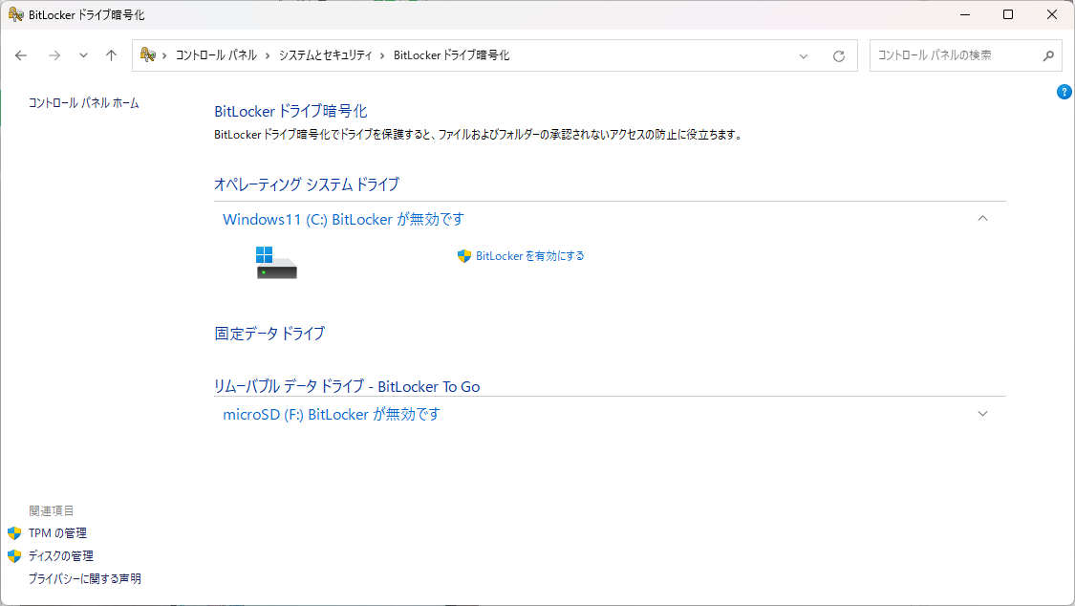Open システムとセキュリティ breadcrumb
The width and height of the screenshot is (1075, 606).
(325, 55)
